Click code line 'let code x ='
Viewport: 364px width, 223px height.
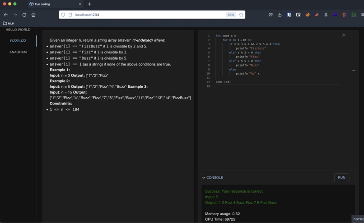[226, 36]
